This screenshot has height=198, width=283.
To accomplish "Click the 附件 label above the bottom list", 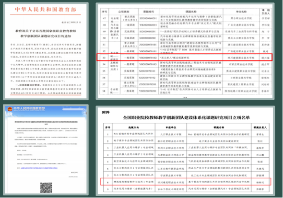I will click(106, 112).
